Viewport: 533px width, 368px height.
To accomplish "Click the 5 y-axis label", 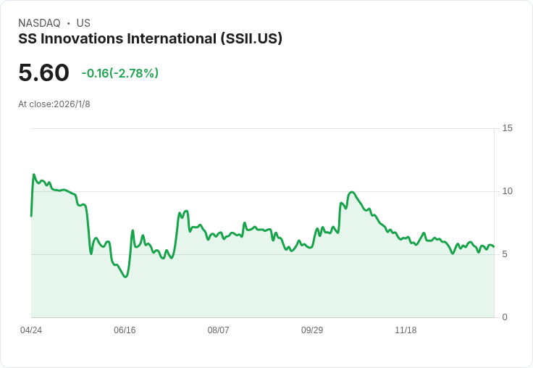I will 505,254.
